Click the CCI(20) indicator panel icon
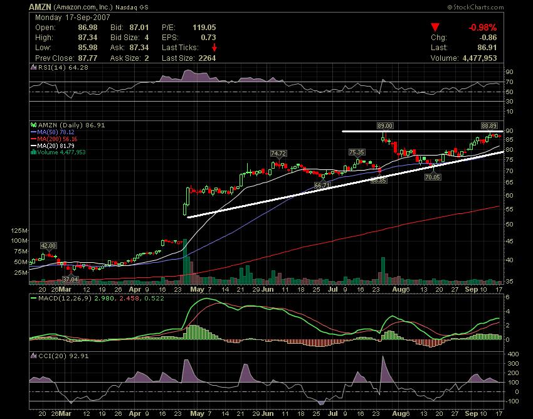This screenshot has width=533, height=419. click(x=33, y=356)
